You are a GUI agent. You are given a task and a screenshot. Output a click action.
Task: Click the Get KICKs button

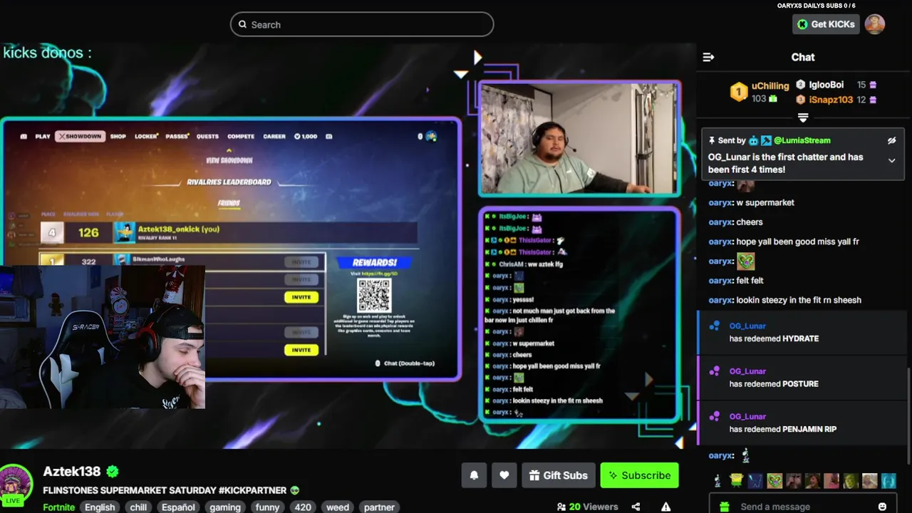(826, 24)
